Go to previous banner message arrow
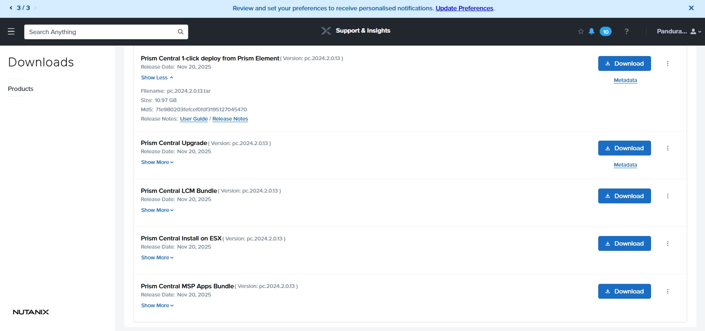 [x=11, y=8]
